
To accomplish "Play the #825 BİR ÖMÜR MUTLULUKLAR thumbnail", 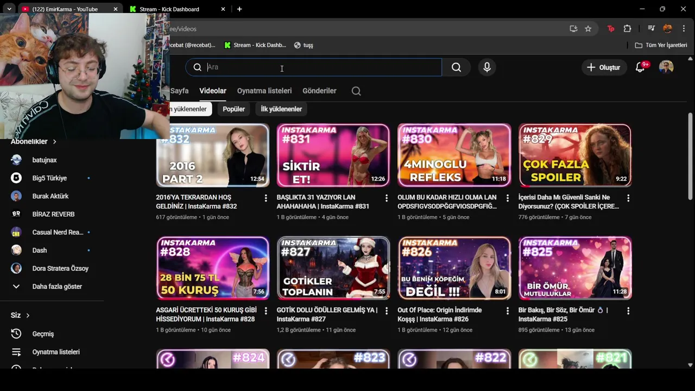I will pos(575,268).
